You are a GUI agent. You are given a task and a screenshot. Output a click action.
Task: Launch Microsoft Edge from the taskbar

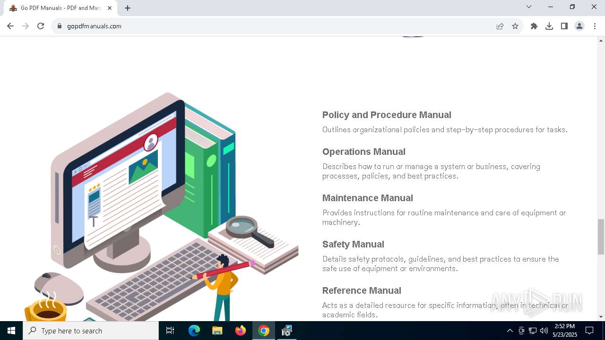194,331
